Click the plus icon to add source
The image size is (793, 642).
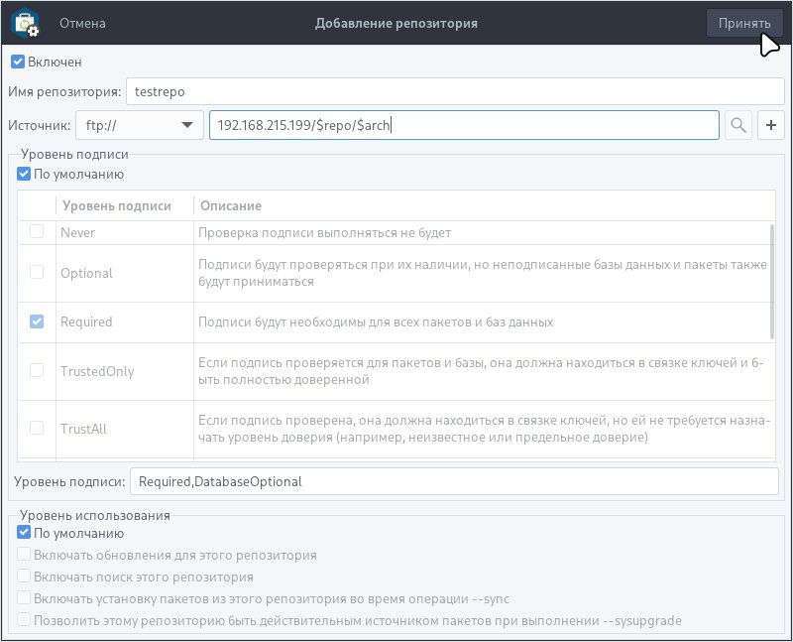771,124
